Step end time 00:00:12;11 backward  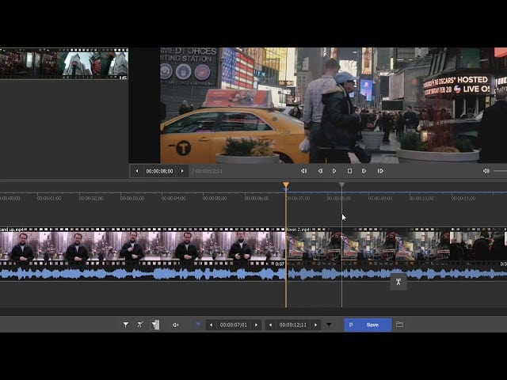pyautogui.click(x=270, y=325)
